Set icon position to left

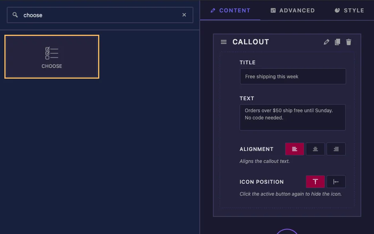click(x=336, y=182)
